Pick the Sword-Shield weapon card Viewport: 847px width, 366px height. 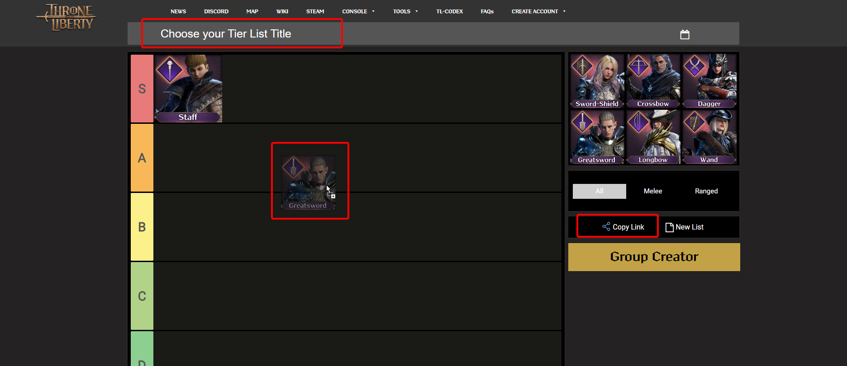597,81
